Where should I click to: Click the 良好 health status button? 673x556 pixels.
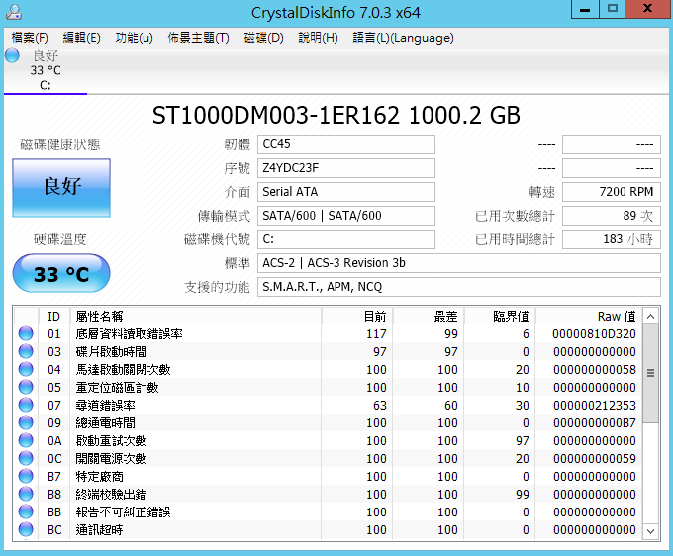tap(61, 187)
